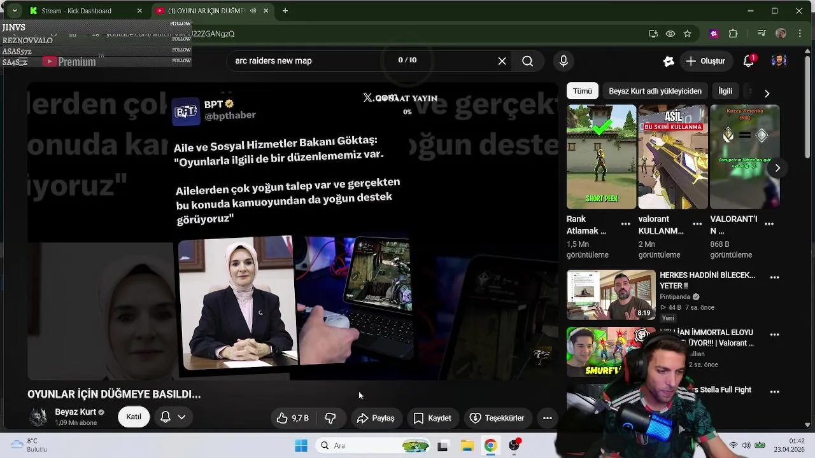Select the OYUNLAR İÇİN DÜĞMEYE YouTube tab

[207, 11]
